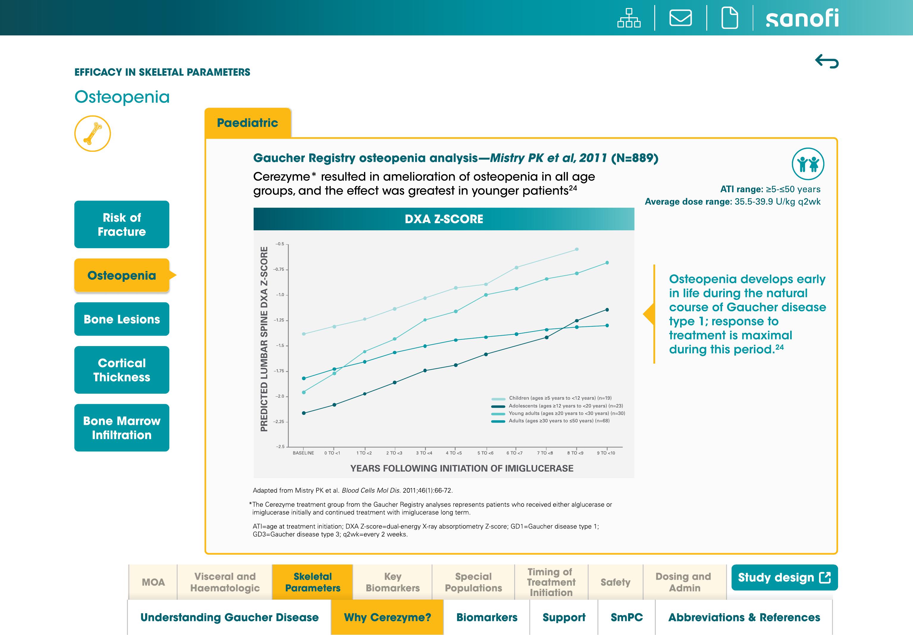Image resolution: width=913 pixels, height=635 pixels.
Task: Click the Sanofi logo
Action: click(x=802, y=18)
